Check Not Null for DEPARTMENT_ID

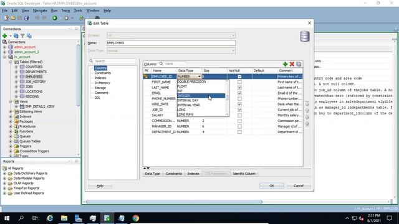(x=239, y=132)
